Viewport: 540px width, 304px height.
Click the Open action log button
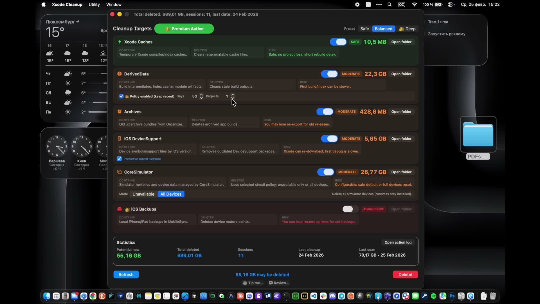(398, 242)
